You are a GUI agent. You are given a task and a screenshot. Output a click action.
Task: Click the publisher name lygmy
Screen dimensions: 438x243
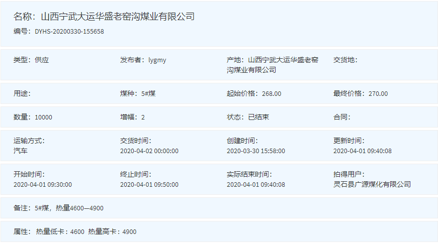(157, 60)
